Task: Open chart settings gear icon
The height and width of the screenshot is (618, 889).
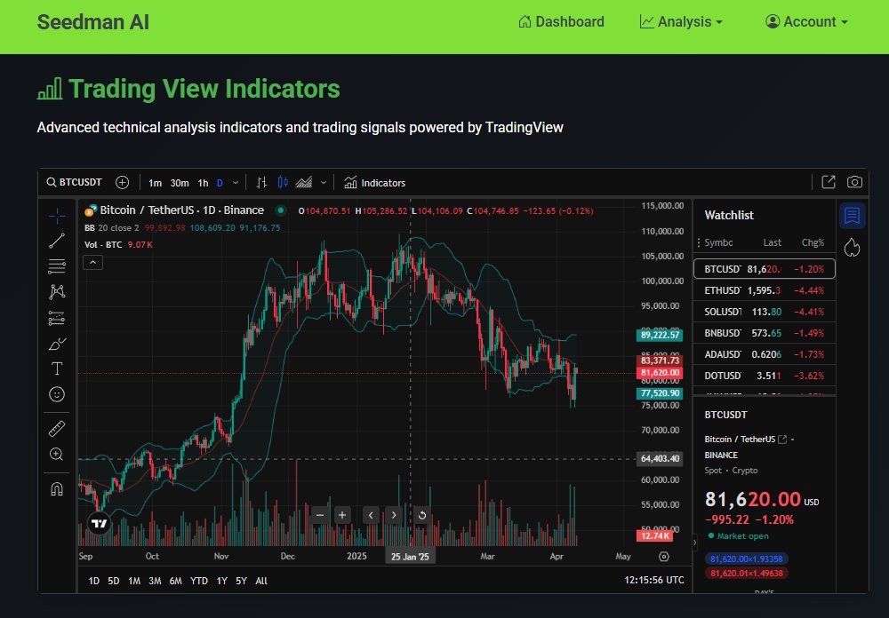Action: 664,557
